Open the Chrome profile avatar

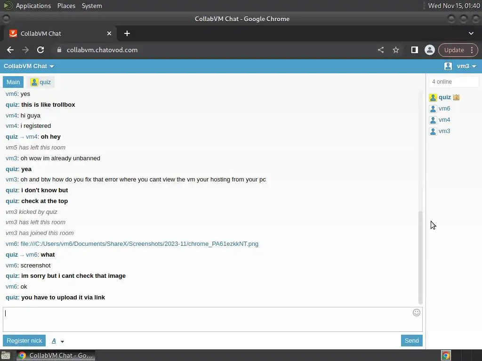coord(429,50)
